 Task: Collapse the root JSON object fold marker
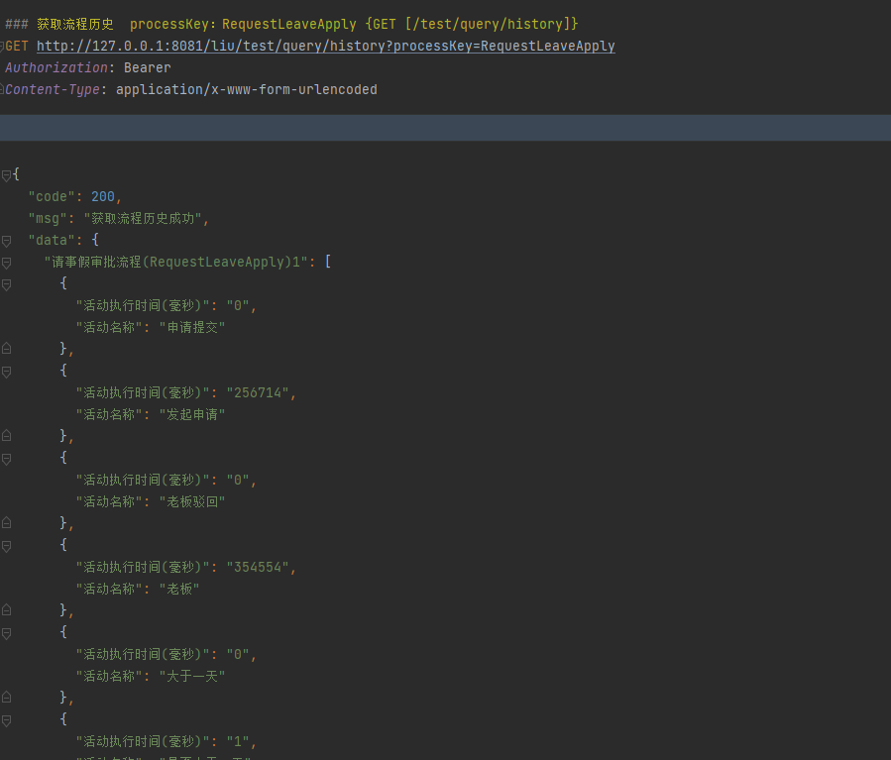pos(6,175)
